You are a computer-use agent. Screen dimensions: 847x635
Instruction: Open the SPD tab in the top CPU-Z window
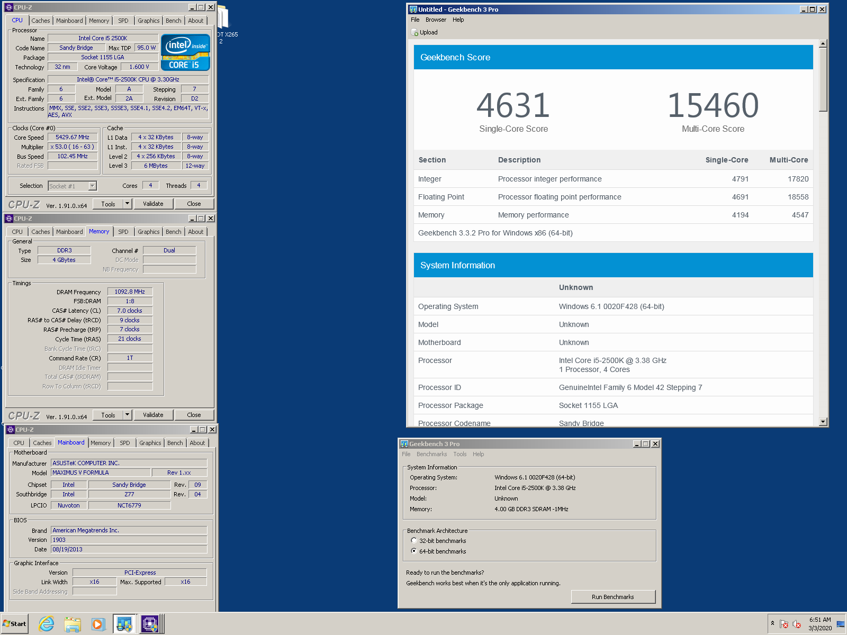123,21
